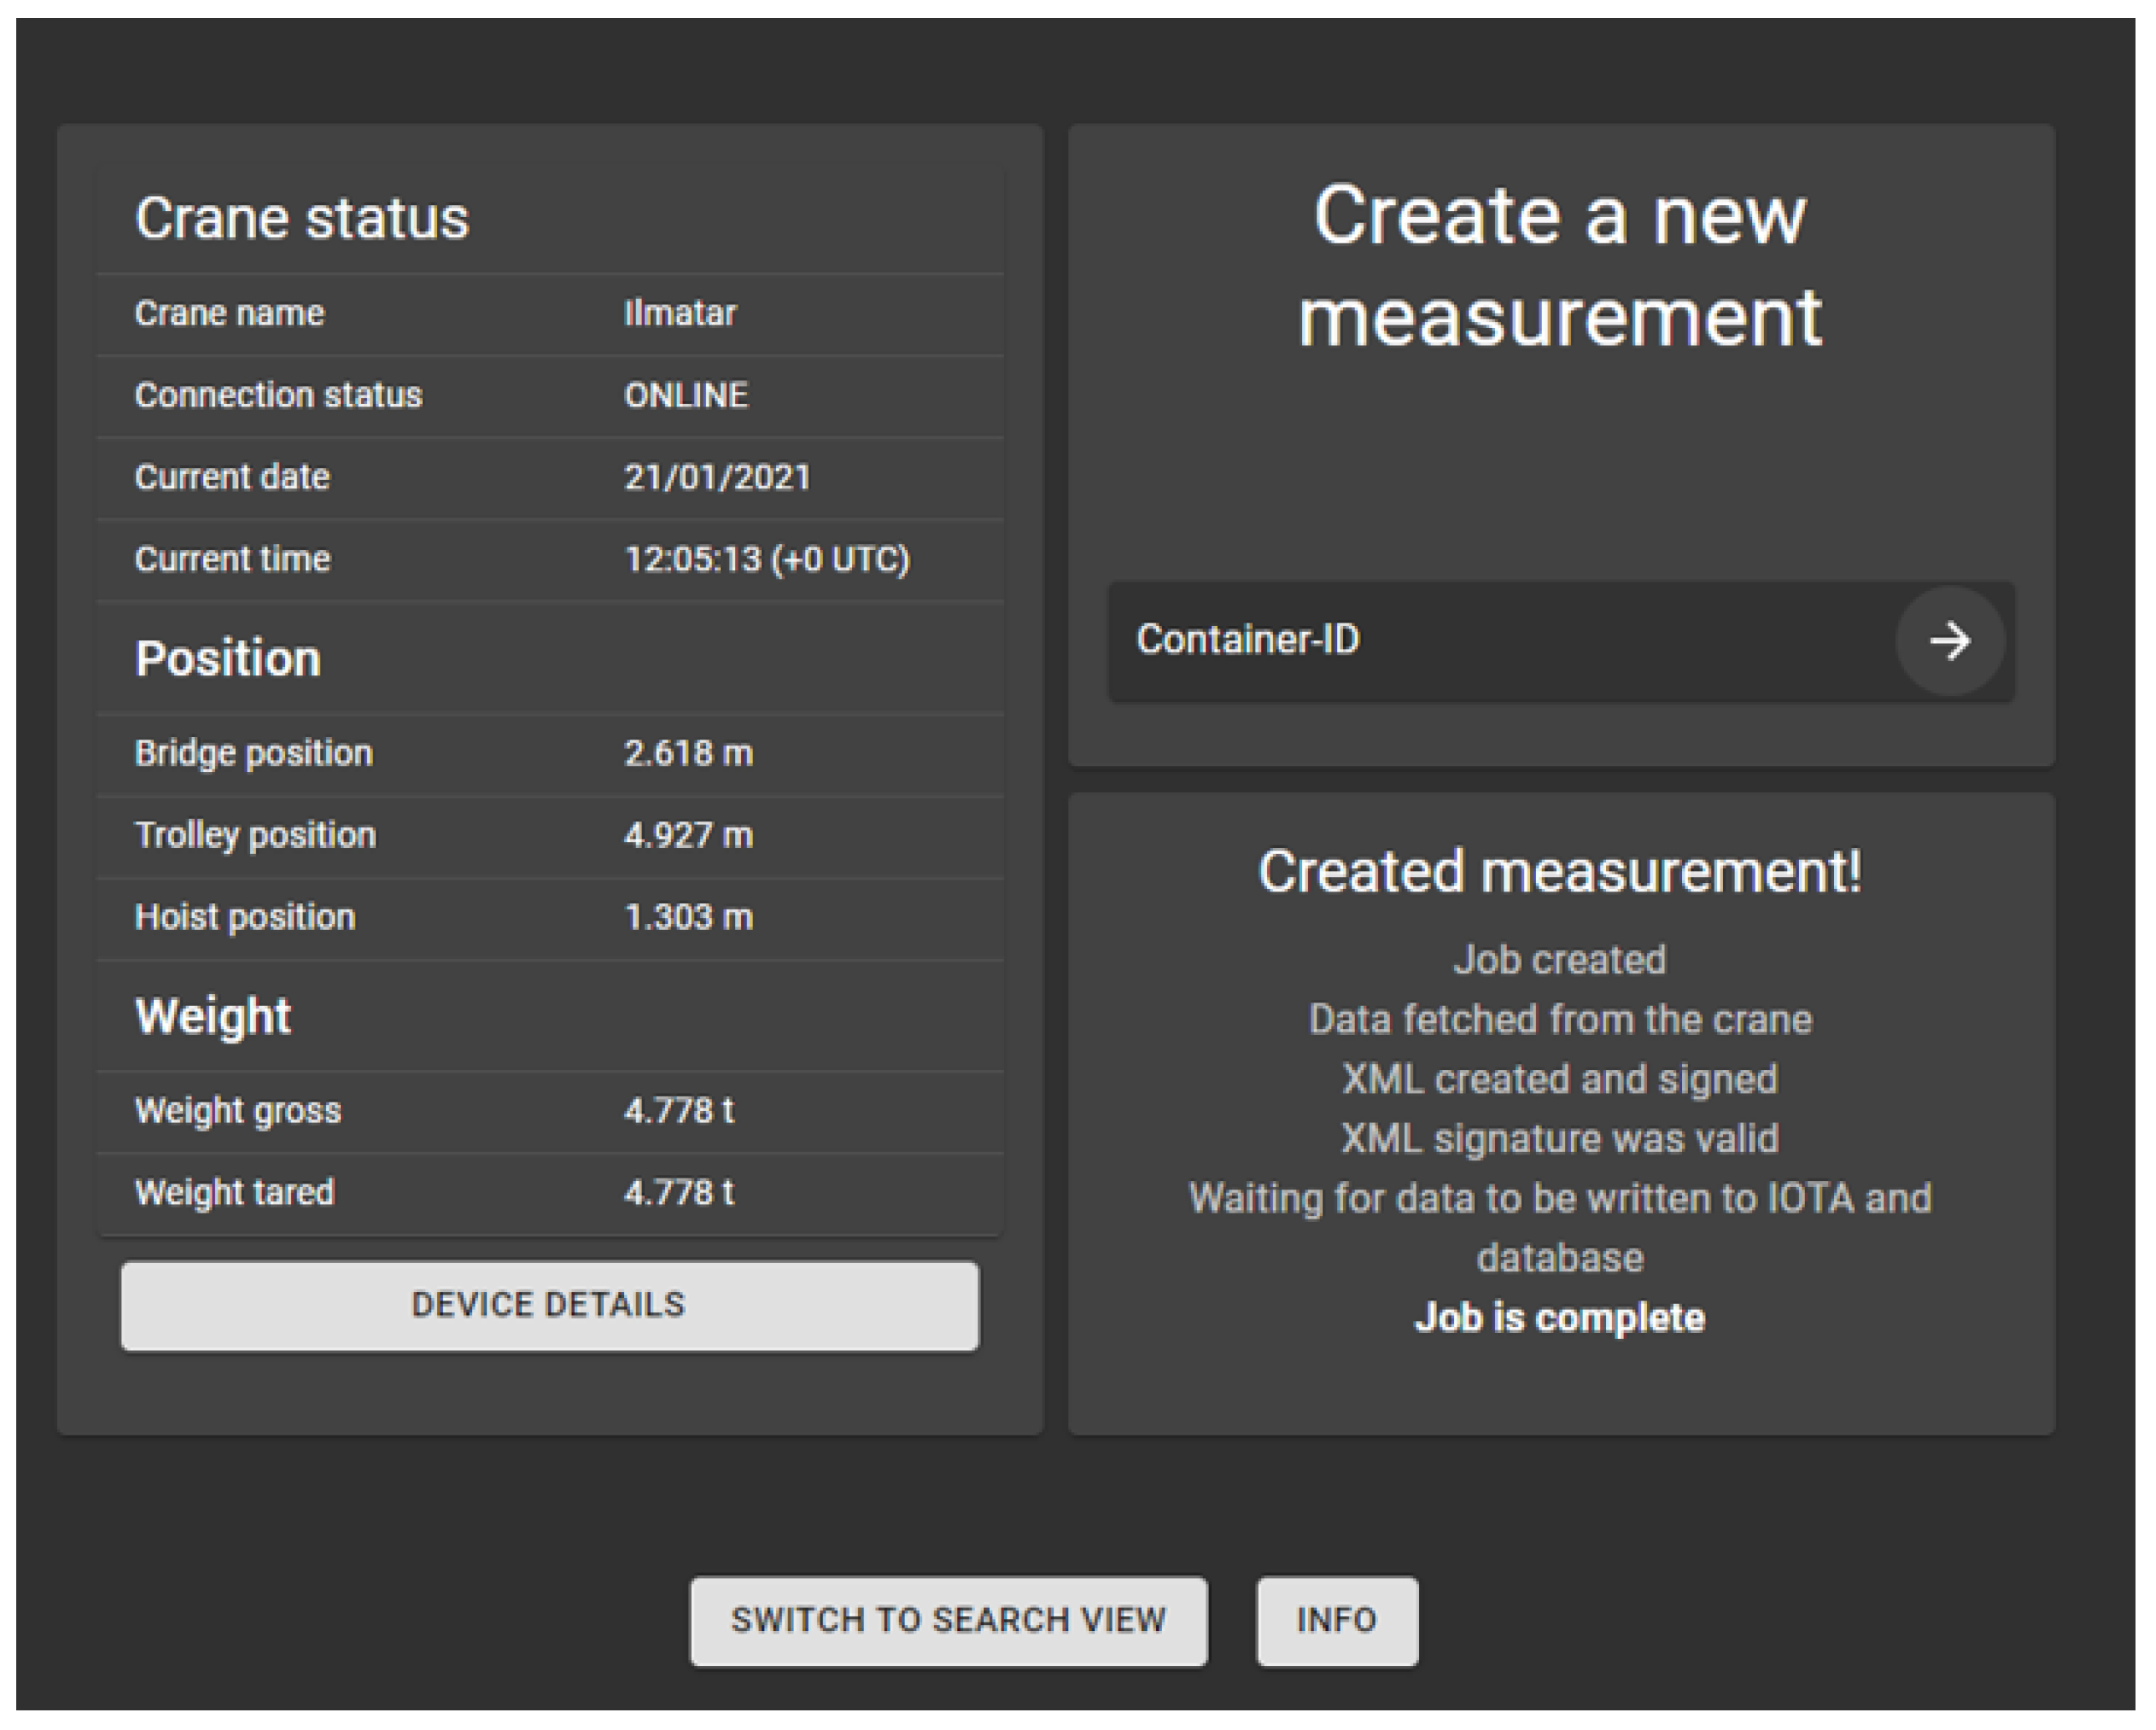Select the Job is complete status line
Image resolution: width=2156 pixels, height=1730 pixels.
(1560, 1317)
